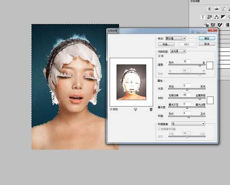This screenshot has width=230, height=185.
Task: Click the 曝光度 (Exposure) slider handle
Action: pos(187,108)
